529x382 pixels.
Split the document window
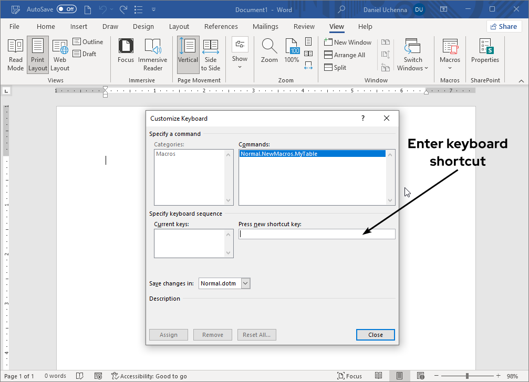335,67
